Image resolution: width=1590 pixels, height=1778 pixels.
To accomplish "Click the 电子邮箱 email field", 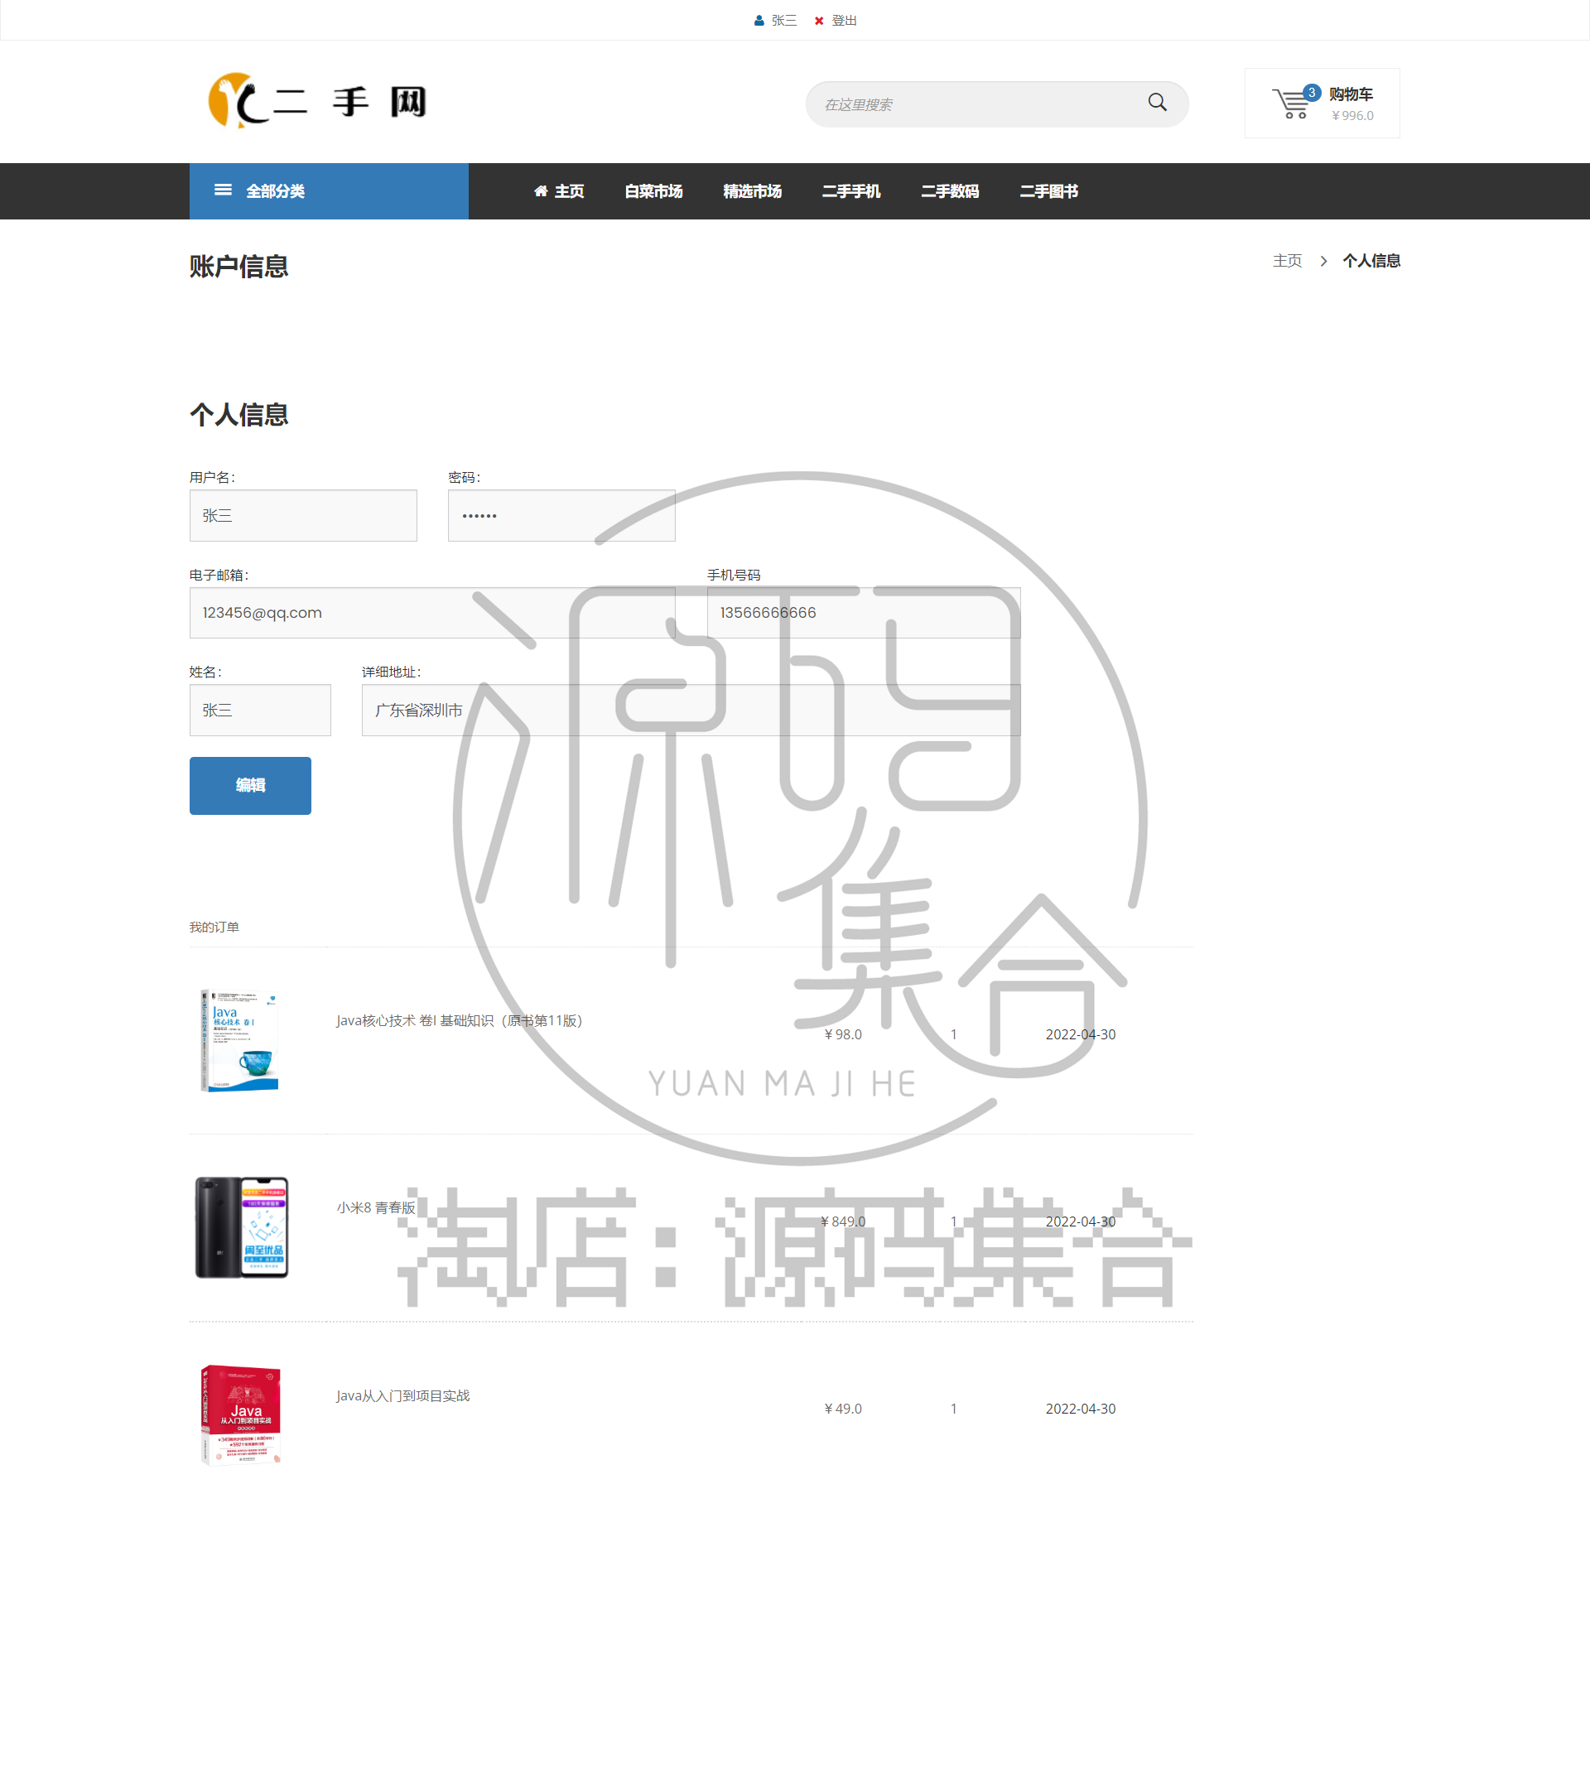I will 432,613.
